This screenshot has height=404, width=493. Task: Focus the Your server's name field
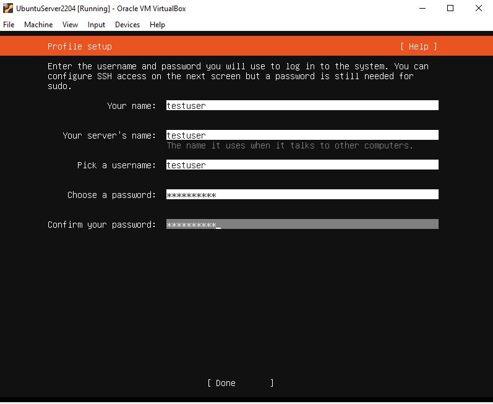pyautogui.click(x=302, y=135)
